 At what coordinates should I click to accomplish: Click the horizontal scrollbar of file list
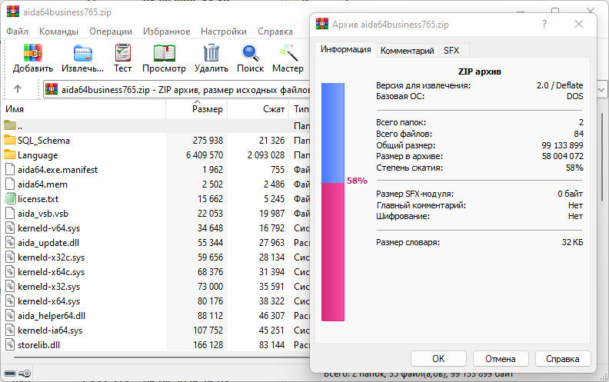(161, 357)
